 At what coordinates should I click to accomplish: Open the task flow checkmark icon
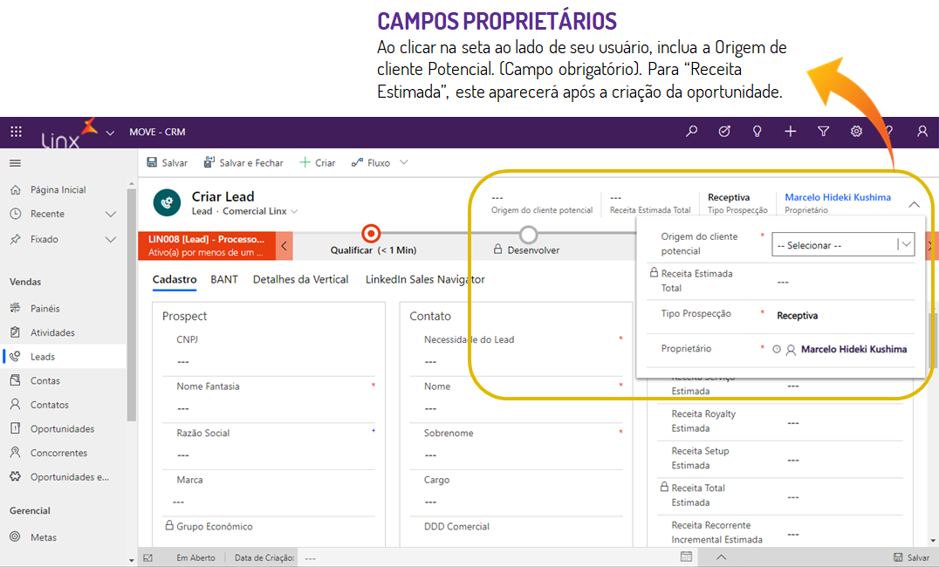(724, 131)
